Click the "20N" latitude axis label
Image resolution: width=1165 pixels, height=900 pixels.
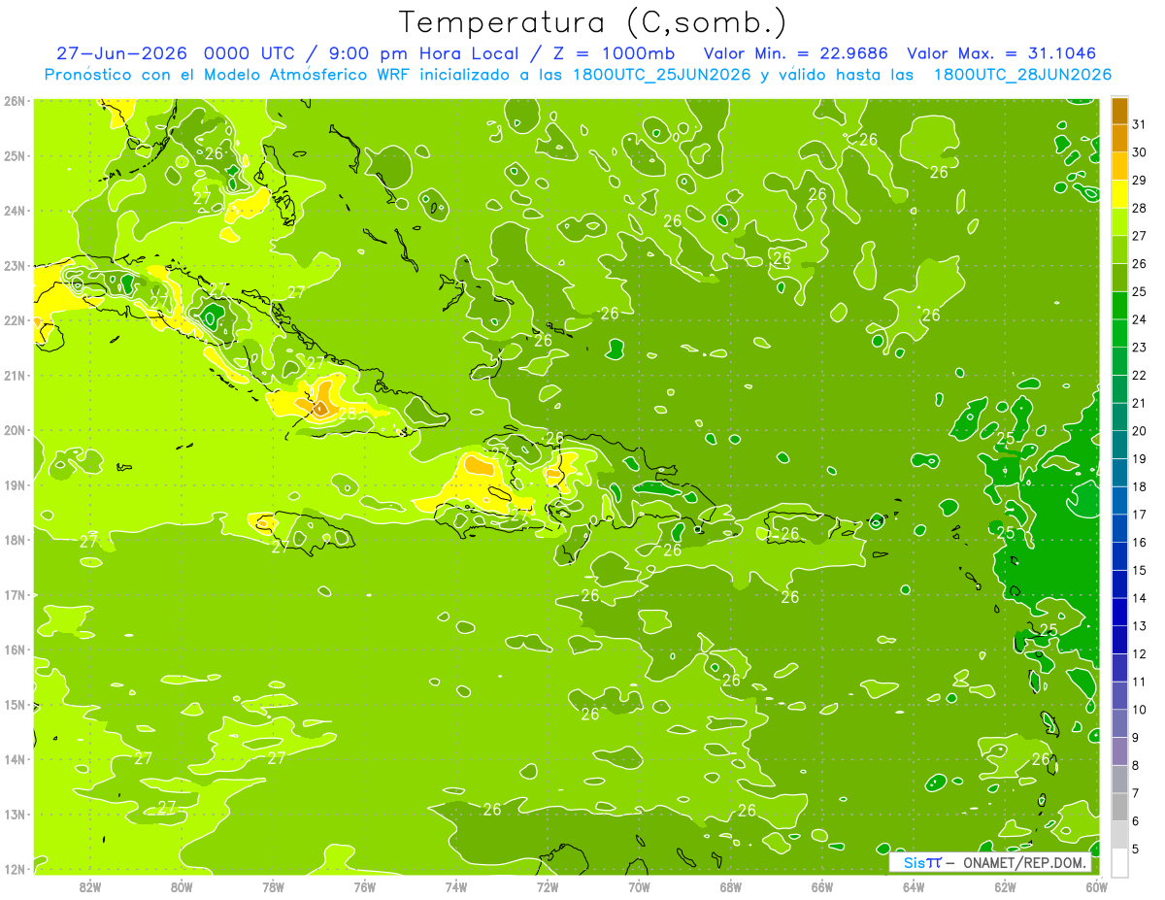pyautogui.click(x=15, y=430)
